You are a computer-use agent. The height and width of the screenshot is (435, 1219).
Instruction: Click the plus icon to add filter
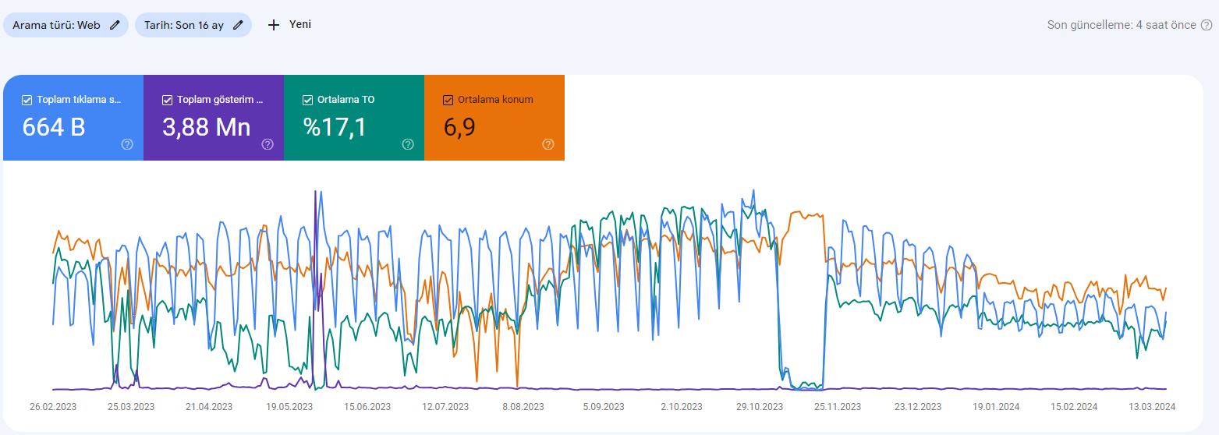[274, 25]
